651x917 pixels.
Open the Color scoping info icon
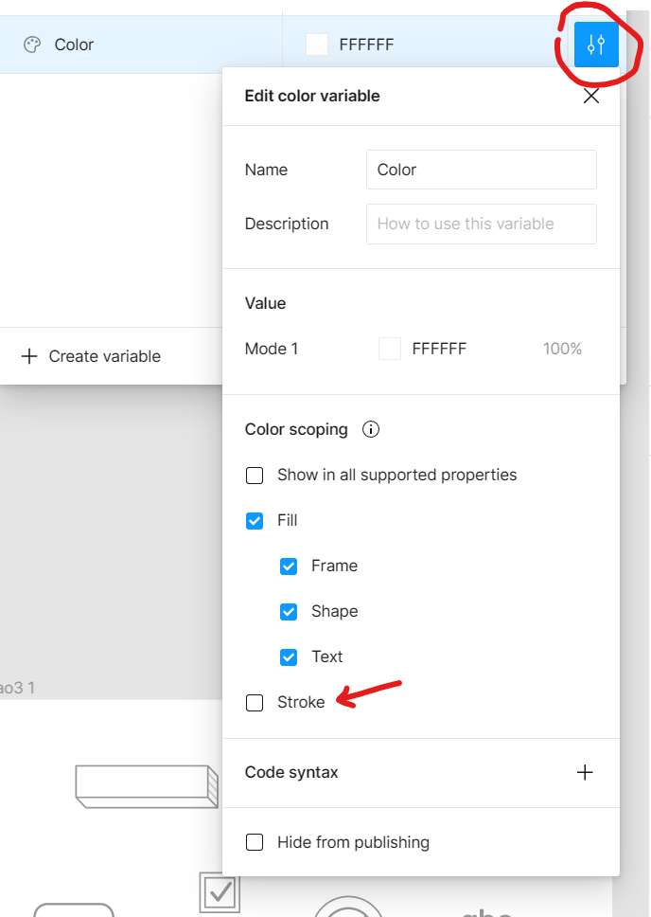371,429
